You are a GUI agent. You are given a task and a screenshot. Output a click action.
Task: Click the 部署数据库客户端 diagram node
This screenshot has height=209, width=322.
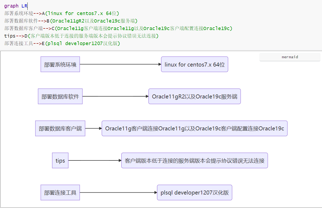click(x=60, y=129)
